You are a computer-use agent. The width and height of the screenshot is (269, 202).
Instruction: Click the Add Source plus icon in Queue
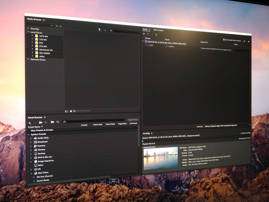pos(144,34)
